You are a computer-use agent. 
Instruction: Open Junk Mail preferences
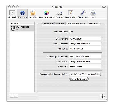pos(33,14)
